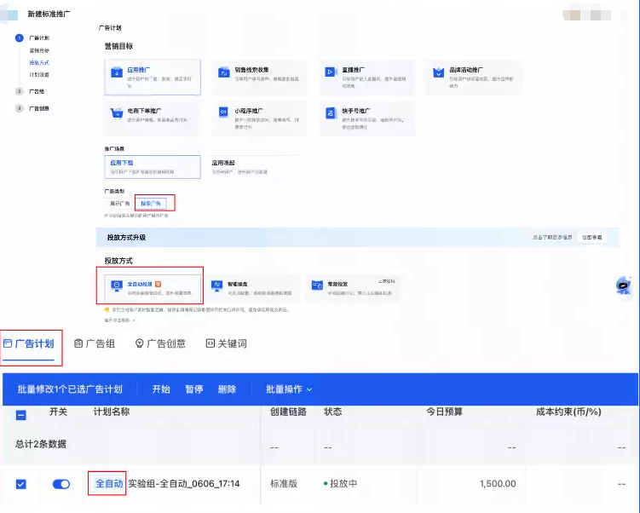Click the 快手号推广 icon
The width and height of the screenshot is (640, 513).
tap(330, 112)
